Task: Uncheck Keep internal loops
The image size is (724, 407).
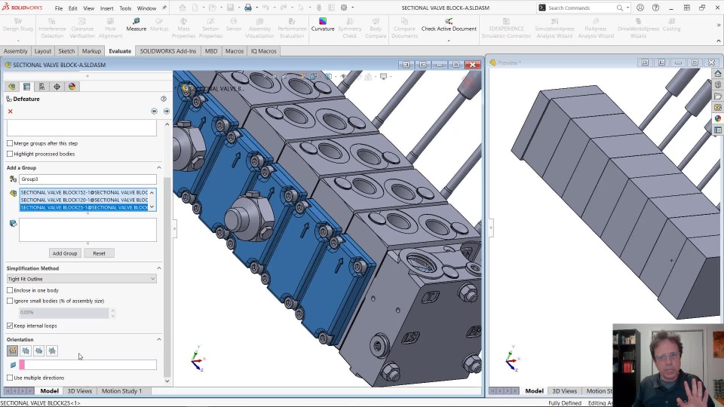Action: (10, 326)
